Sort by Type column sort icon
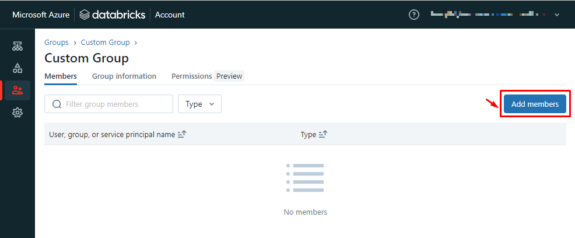This screenshot has height=238, width=575. [x=323, y=134]
